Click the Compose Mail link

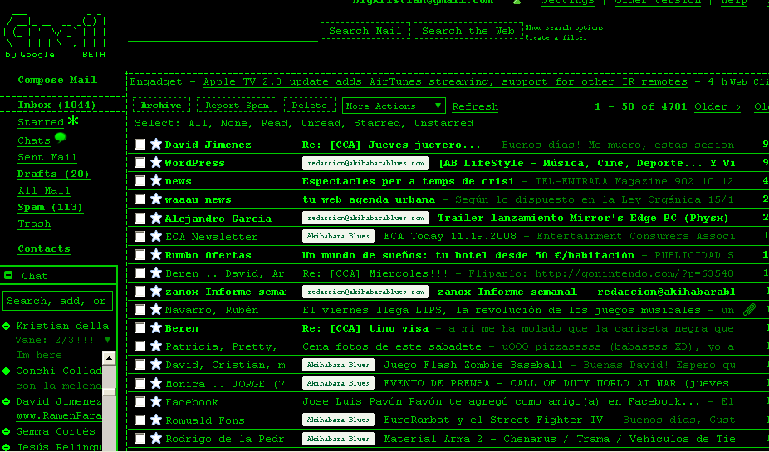[x=57, y=81]
